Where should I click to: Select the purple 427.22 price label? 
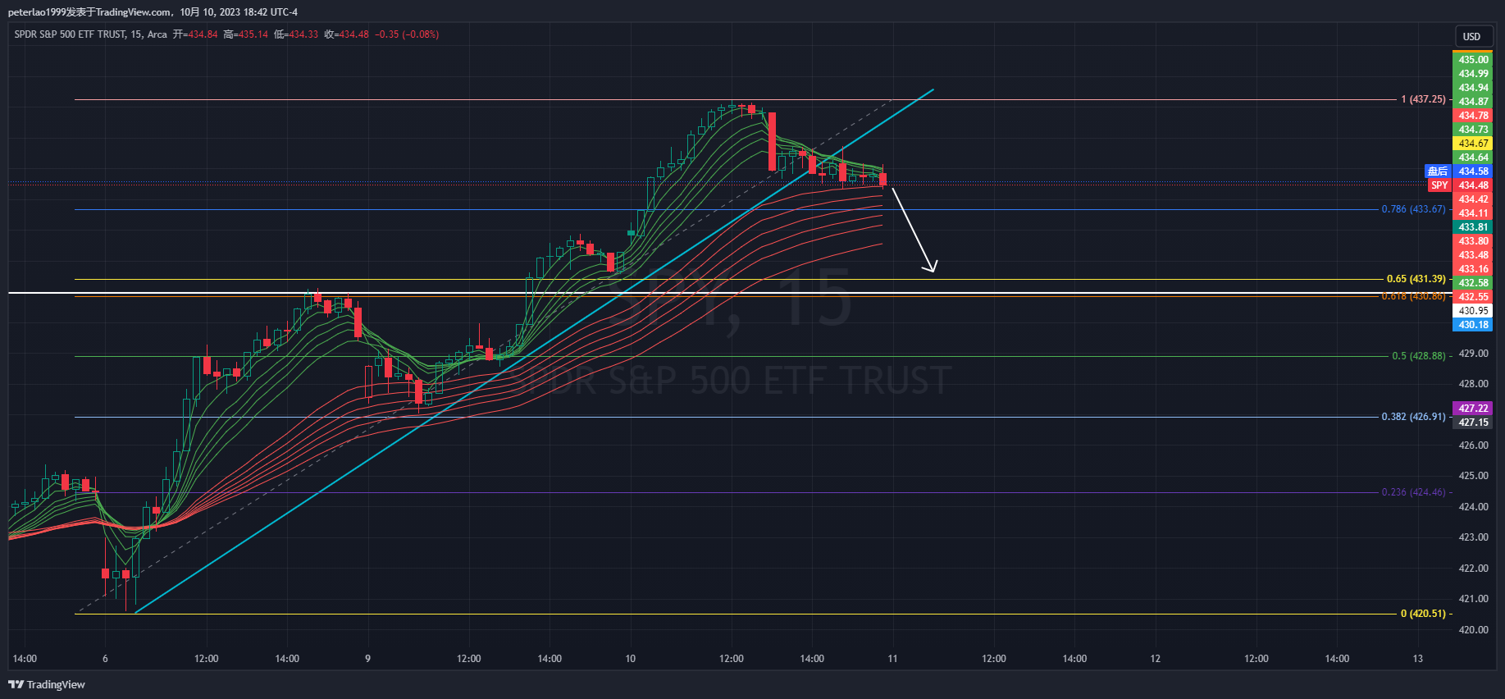click(x=1473, y=409)
